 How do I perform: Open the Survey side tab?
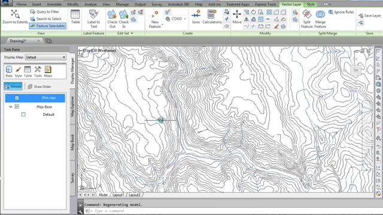72,178
